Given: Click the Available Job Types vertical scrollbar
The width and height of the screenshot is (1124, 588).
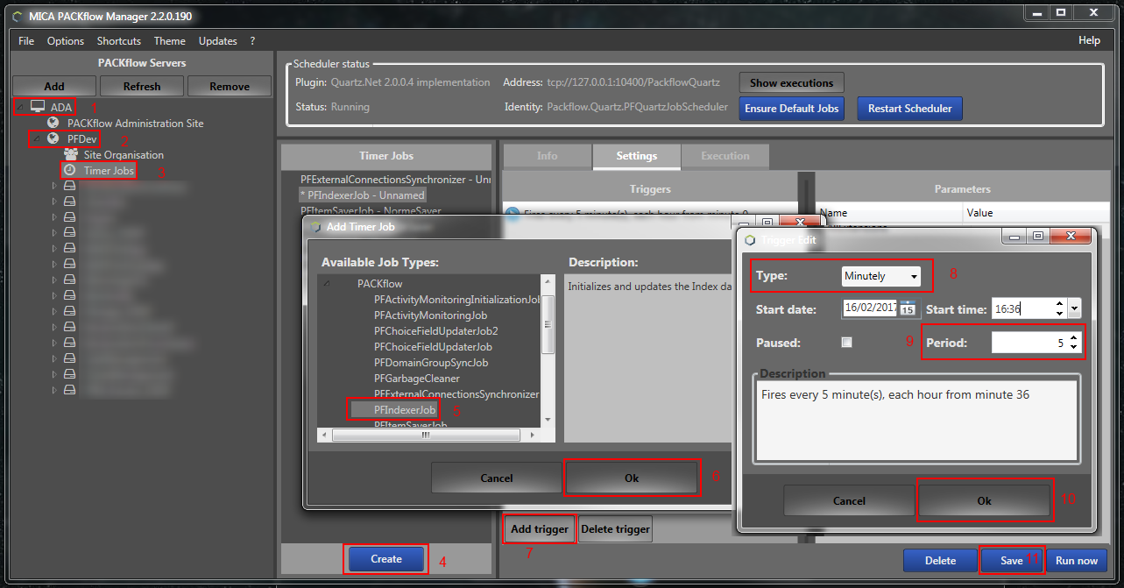Looking at the screenshot, I should click(548, 324).
